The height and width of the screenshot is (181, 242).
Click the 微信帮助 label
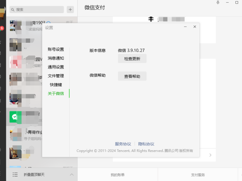coord(97,75)
